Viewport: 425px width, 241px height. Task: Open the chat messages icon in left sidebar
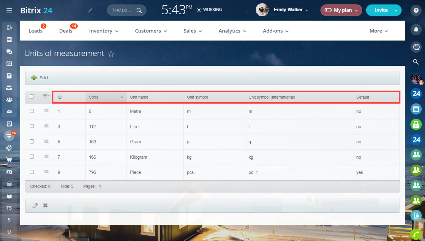click(9, 51)
